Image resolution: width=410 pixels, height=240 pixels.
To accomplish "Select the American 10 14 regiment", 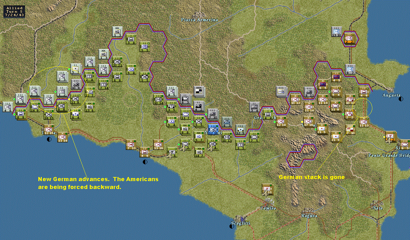I will (x=159, y=99).
